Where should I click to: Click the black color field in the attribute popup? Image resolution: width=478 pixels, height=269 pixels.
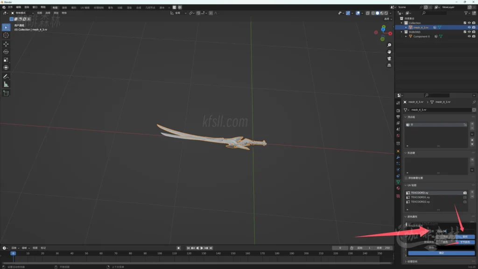(x=455, y=247)
